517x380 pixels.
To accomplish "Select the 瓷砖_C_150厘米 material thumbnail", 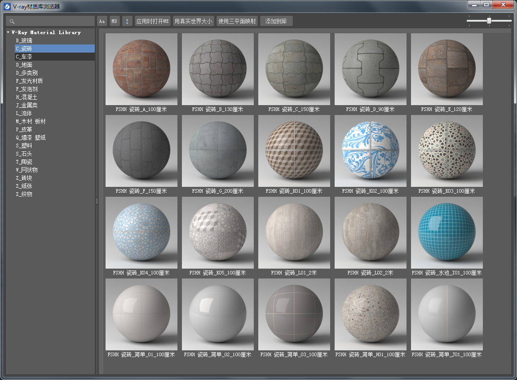I will click(294, 69).
